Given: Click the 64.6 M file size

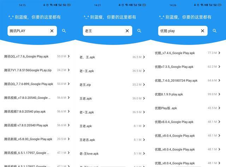Looking at the screenshot, I should click(x=212, y=80).
